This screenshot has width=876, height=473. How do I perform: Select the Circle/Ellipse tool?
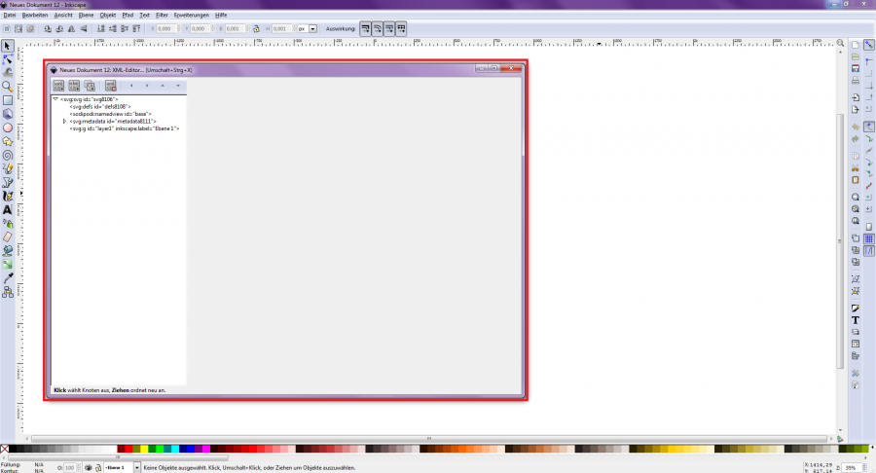point(8,127)
